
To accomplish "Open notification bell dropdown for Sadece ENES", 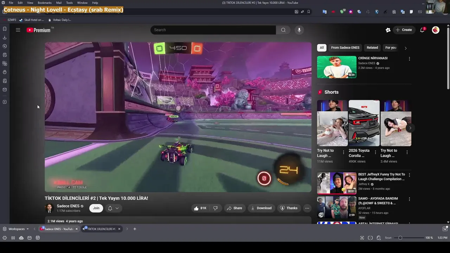I will coord(113,208).
